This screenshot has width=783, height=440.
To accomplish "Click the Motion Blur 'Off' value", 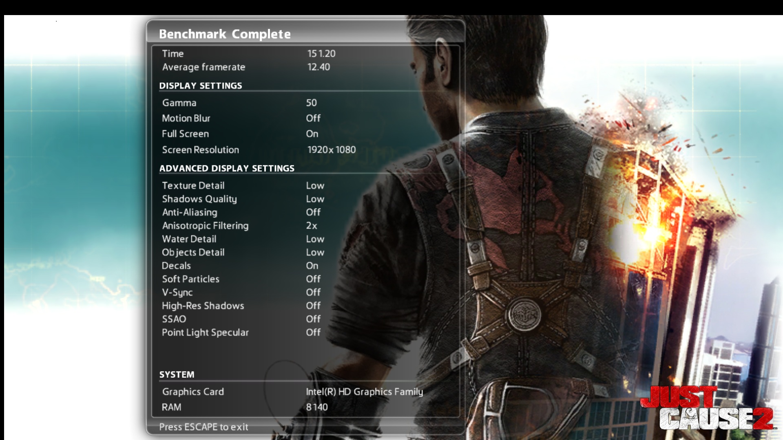I will click(313, 118).
